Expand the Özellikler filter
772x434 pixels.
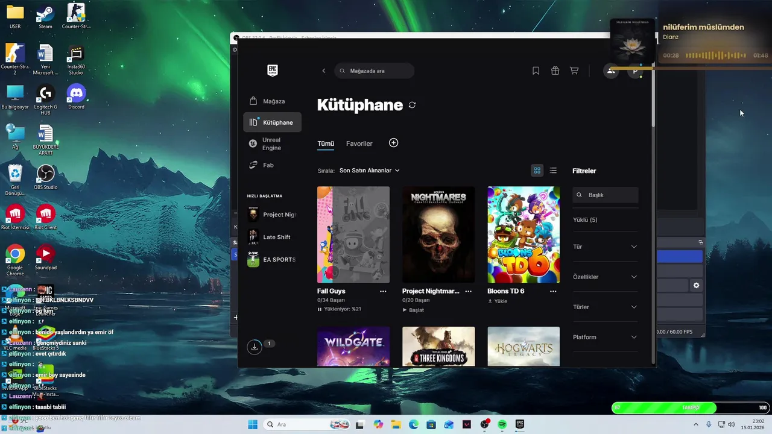[605, 277]
